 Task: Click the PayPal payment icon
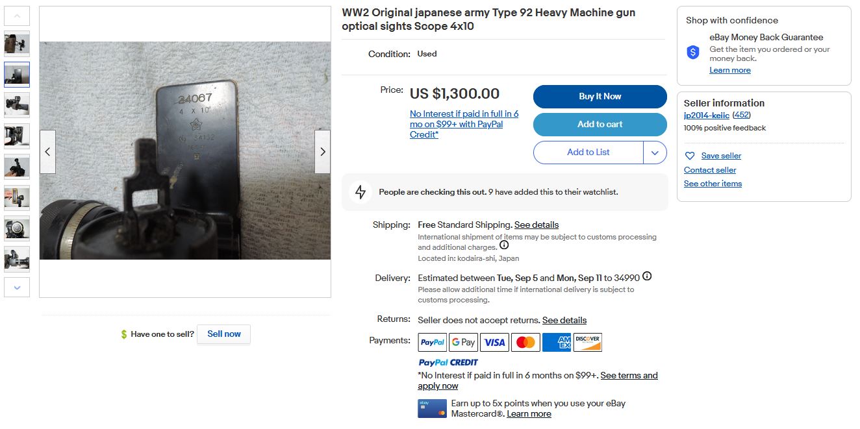pyautogui.click(x=432, y=342)
